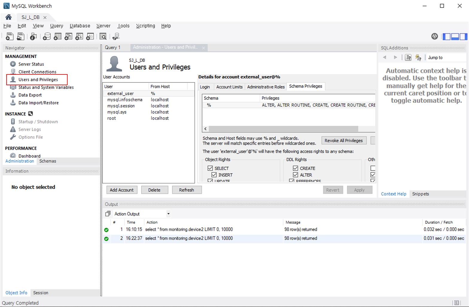Click the Delete account button
The height and width of the screenshot is (307, 469).
[154, 190]
